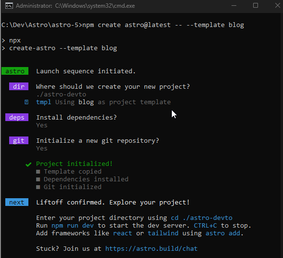Click the window title 'Administrator: C:\Windows\system32\cmd.exe'
Screen dimensions: 283x258
click(75, 6)
